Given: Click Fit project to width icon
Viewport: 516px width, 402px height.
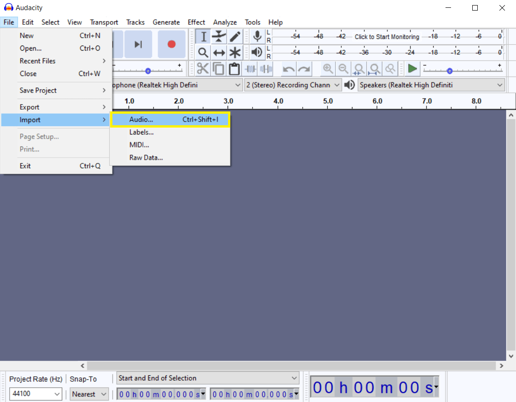Looking at the screenshot, I should [x=374, y=69].
